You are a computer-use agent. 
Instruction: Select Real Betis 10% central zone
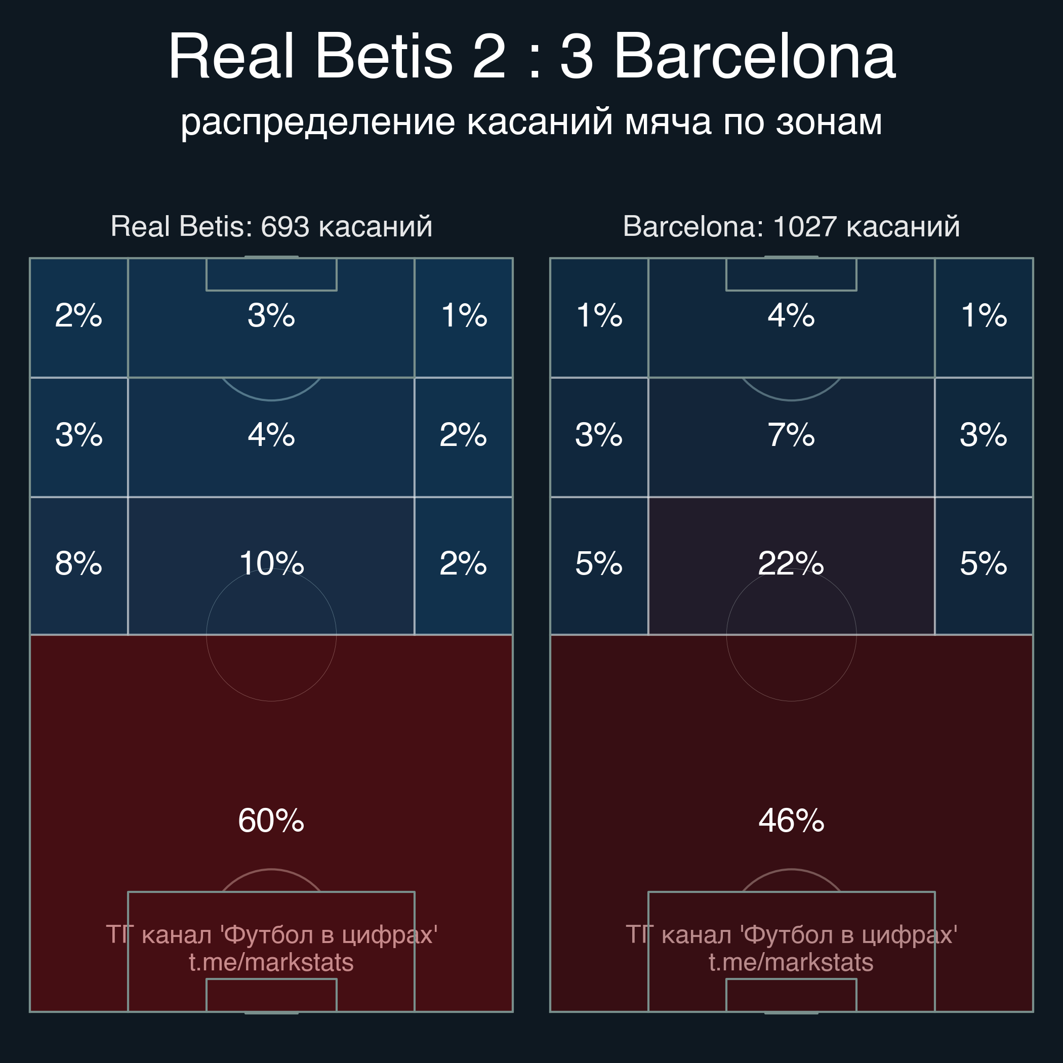(x=271, y=563)
